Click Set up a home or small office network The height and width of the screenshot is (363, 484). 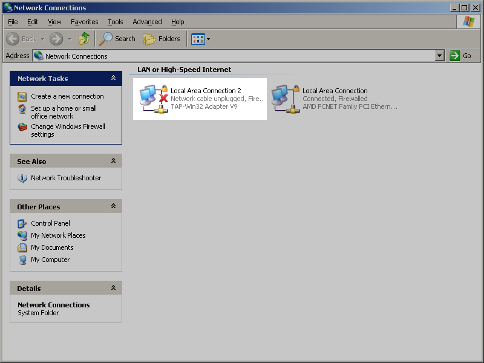[x=64, y=113]
